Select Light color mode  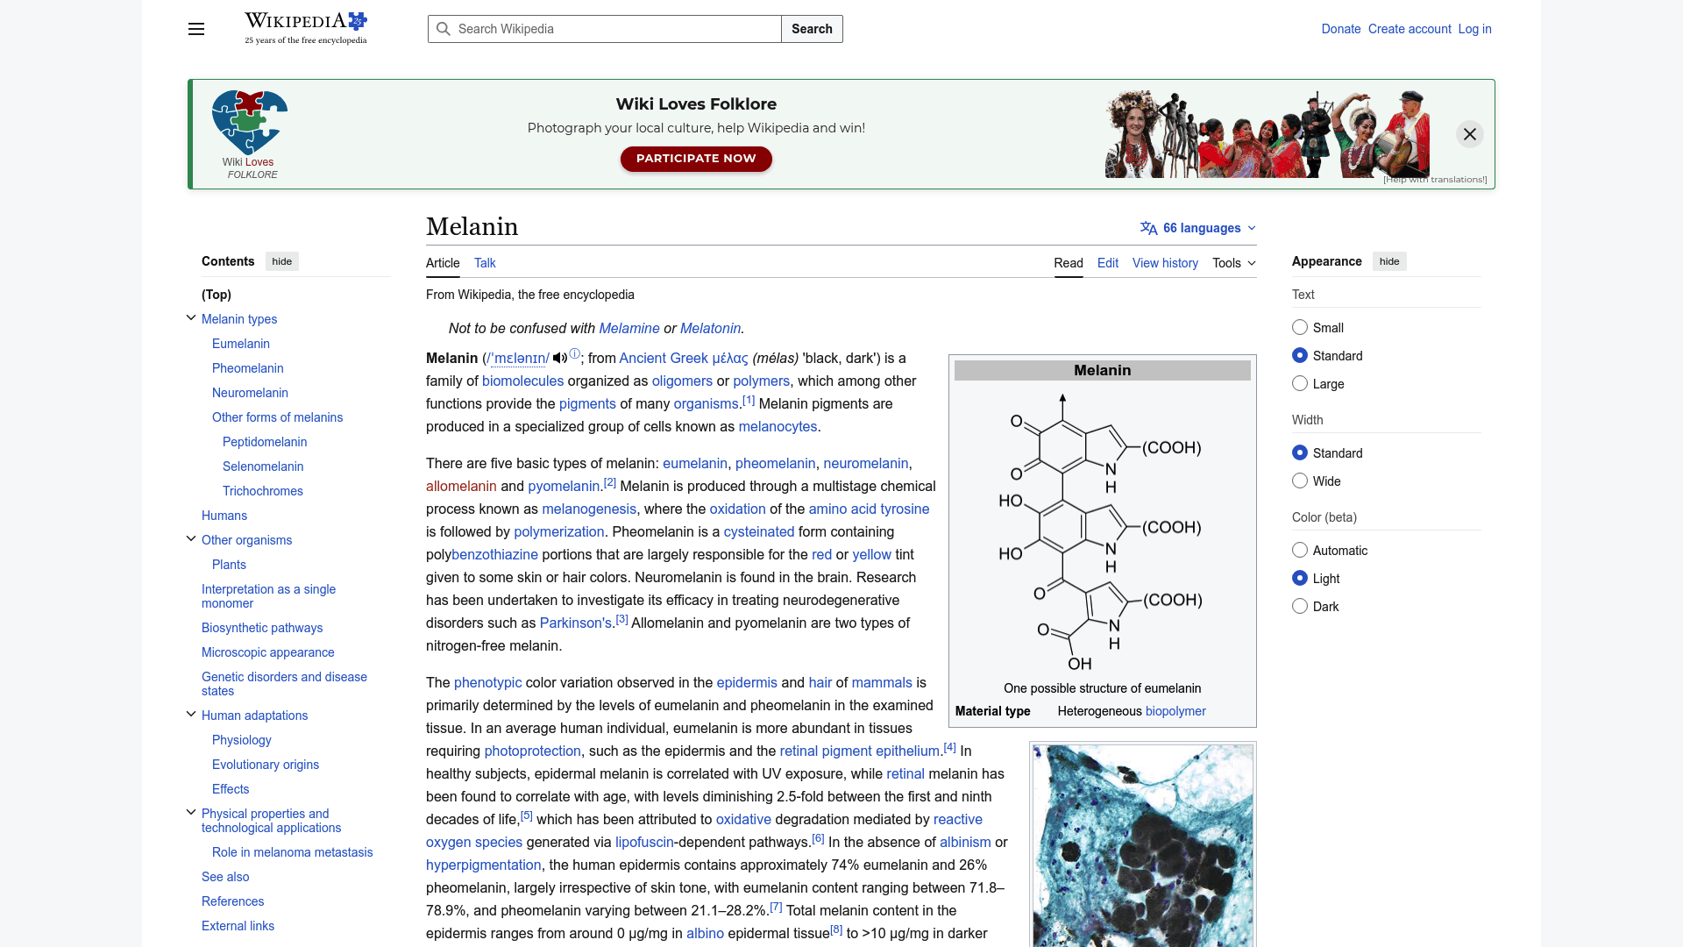(x=1300, y=578)
